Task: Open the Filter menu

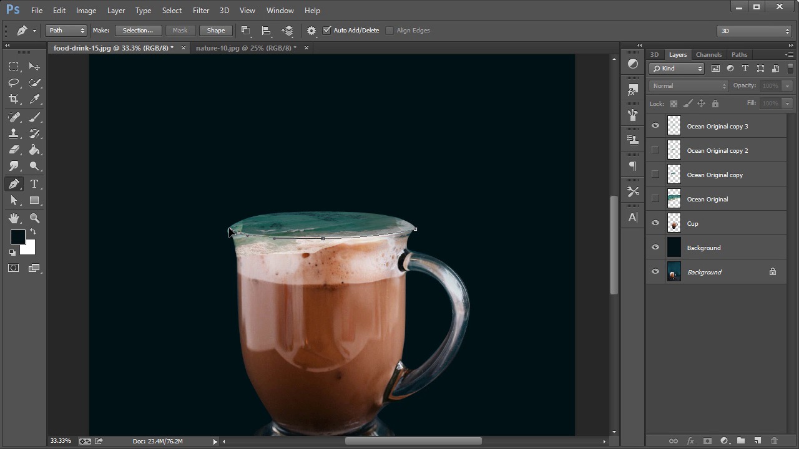Action: click(x=201, y=11)
